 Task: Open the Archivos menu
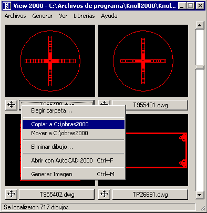(15, 16)
